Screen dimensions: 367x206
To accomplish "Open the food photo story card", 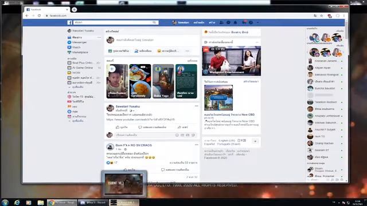I will click(140, 81).
